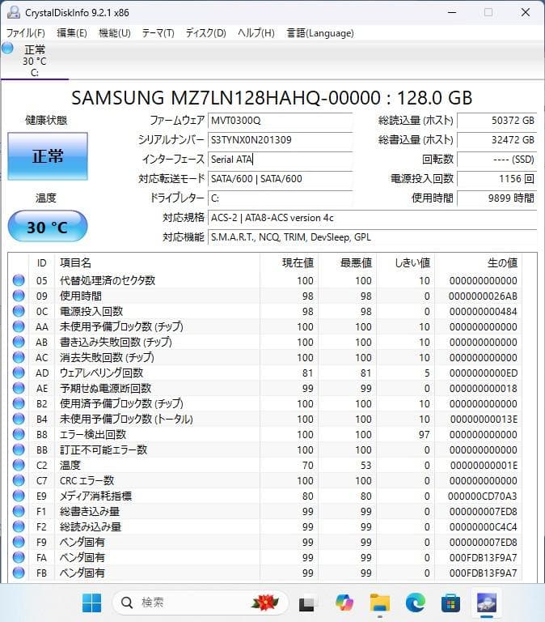
Task: Open the 編集(E) menu
Action: coord(72,33)
